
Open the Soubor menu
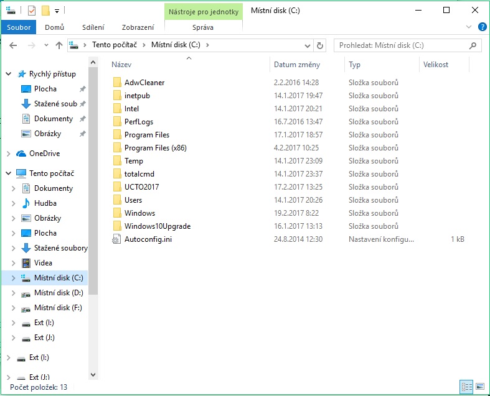tap(19, 27)
